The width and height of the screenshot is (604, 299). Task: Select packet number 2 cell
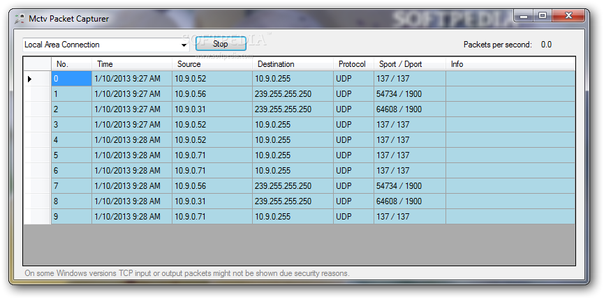tap(71, 109)
